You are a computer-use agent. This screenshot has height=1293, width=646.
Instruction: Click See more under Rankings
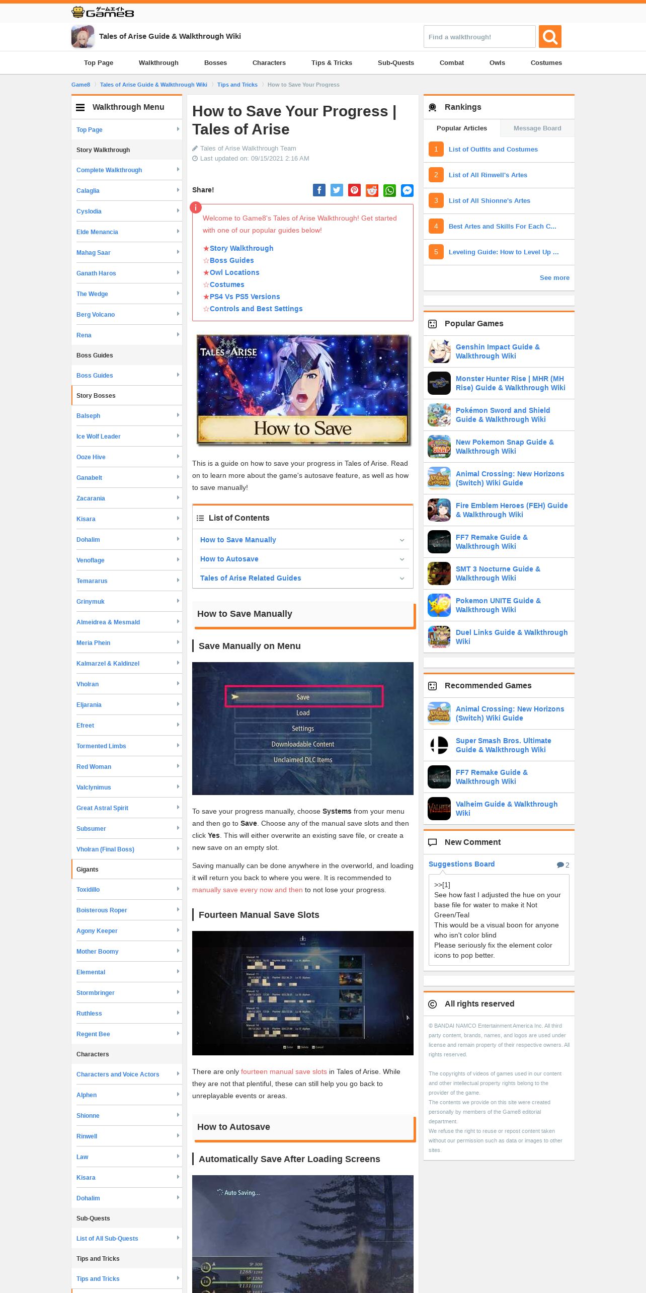pyautogui.click(x=554, y=278)
